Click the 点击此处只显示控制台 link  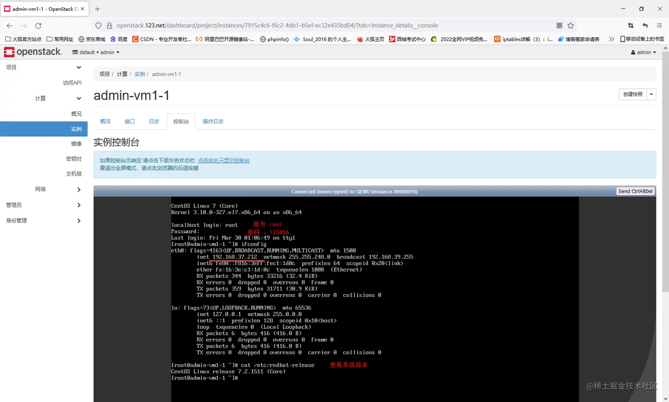point(224,161)
